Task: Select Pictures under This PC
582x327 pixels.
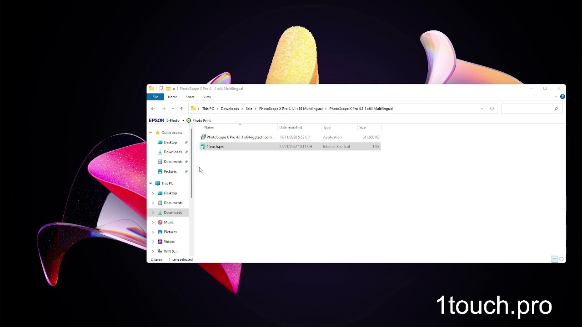Action: 170,232
